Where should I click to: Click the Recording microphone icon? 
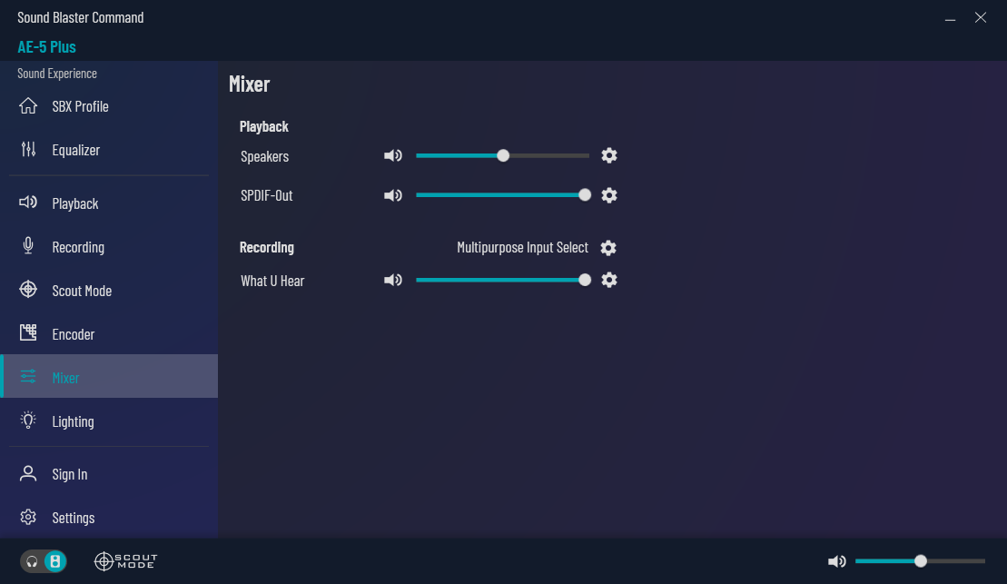click(x=28, y=246)
